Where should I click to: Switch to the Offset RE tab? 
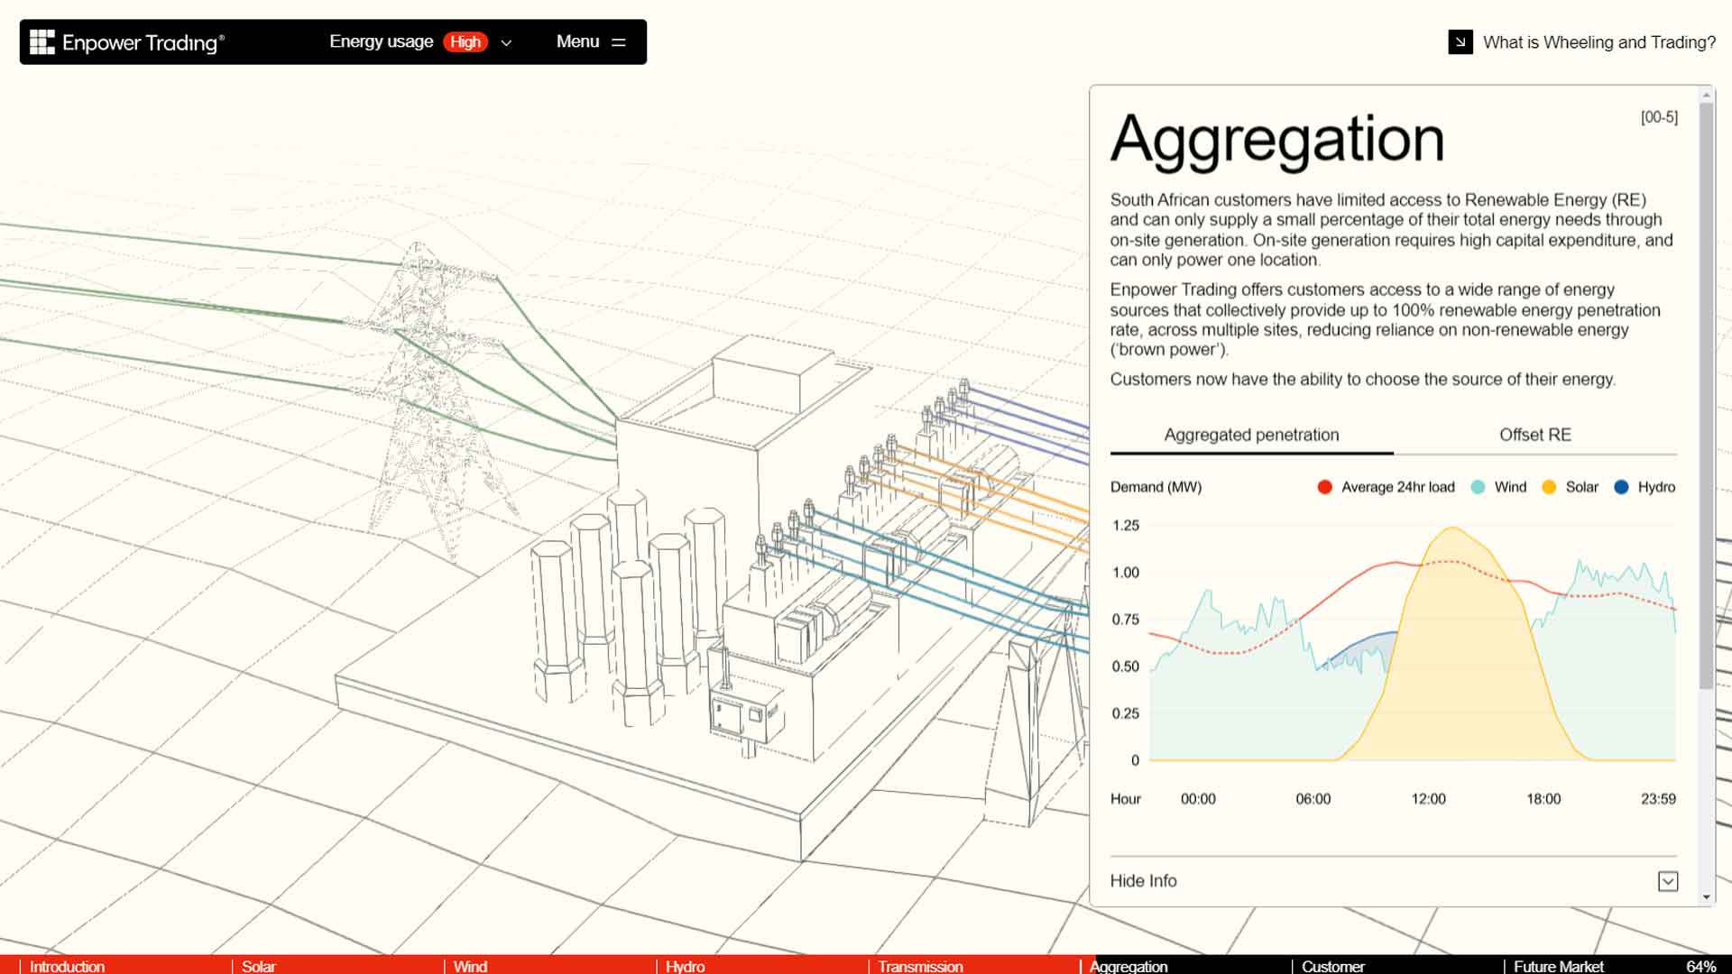1535,435
